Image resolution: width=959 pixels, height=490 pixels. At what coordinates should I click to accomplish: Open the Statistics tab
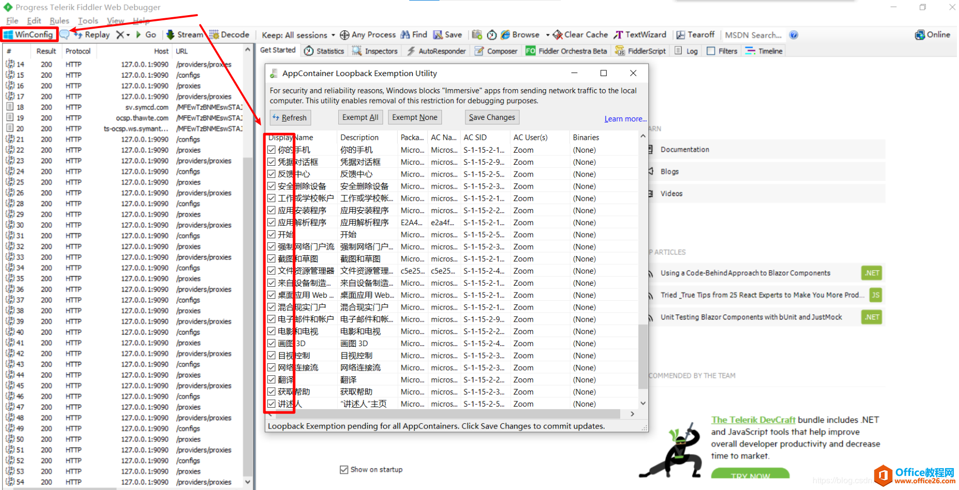click(x=324, y=51)
